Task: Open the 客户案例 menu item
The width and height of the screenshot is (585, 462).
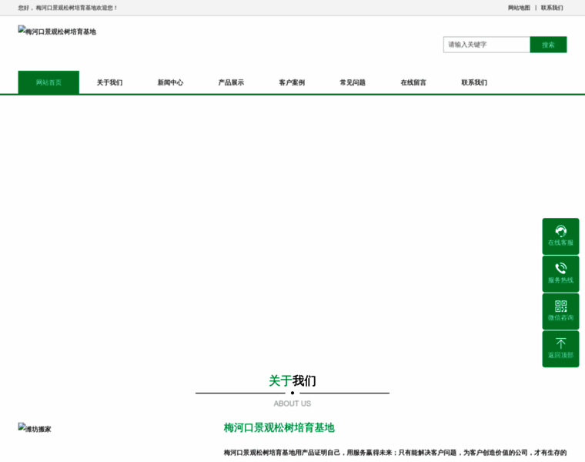Action: click(292, 82)
